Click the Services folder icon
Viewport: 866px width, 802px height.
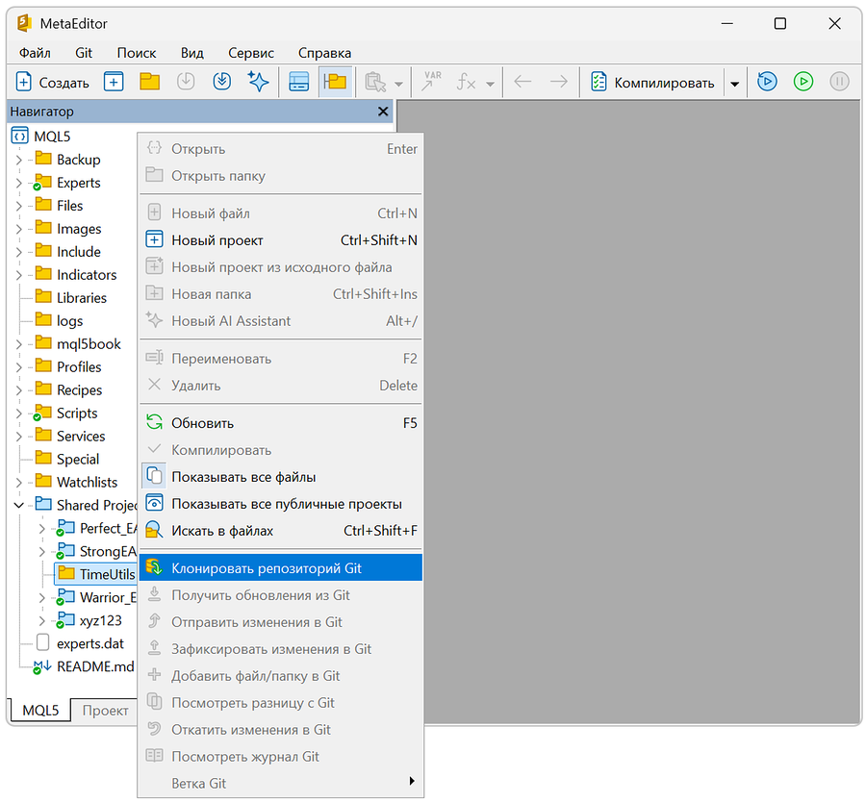[x=43, y=435]
